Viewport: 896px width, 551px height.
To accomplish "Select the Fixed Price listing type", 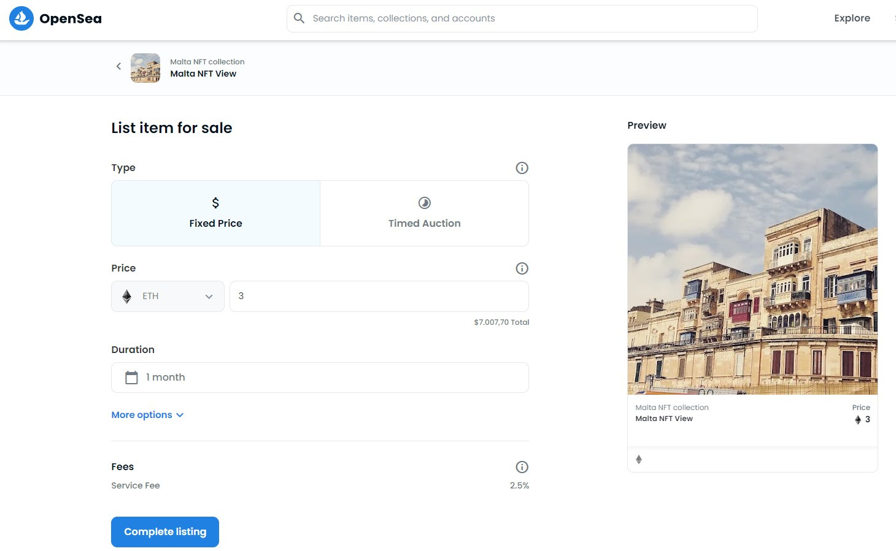I will pos(215,213).
